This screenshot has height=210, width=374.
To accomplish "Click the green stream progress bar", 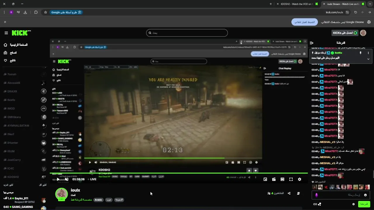I will (179, 173).
